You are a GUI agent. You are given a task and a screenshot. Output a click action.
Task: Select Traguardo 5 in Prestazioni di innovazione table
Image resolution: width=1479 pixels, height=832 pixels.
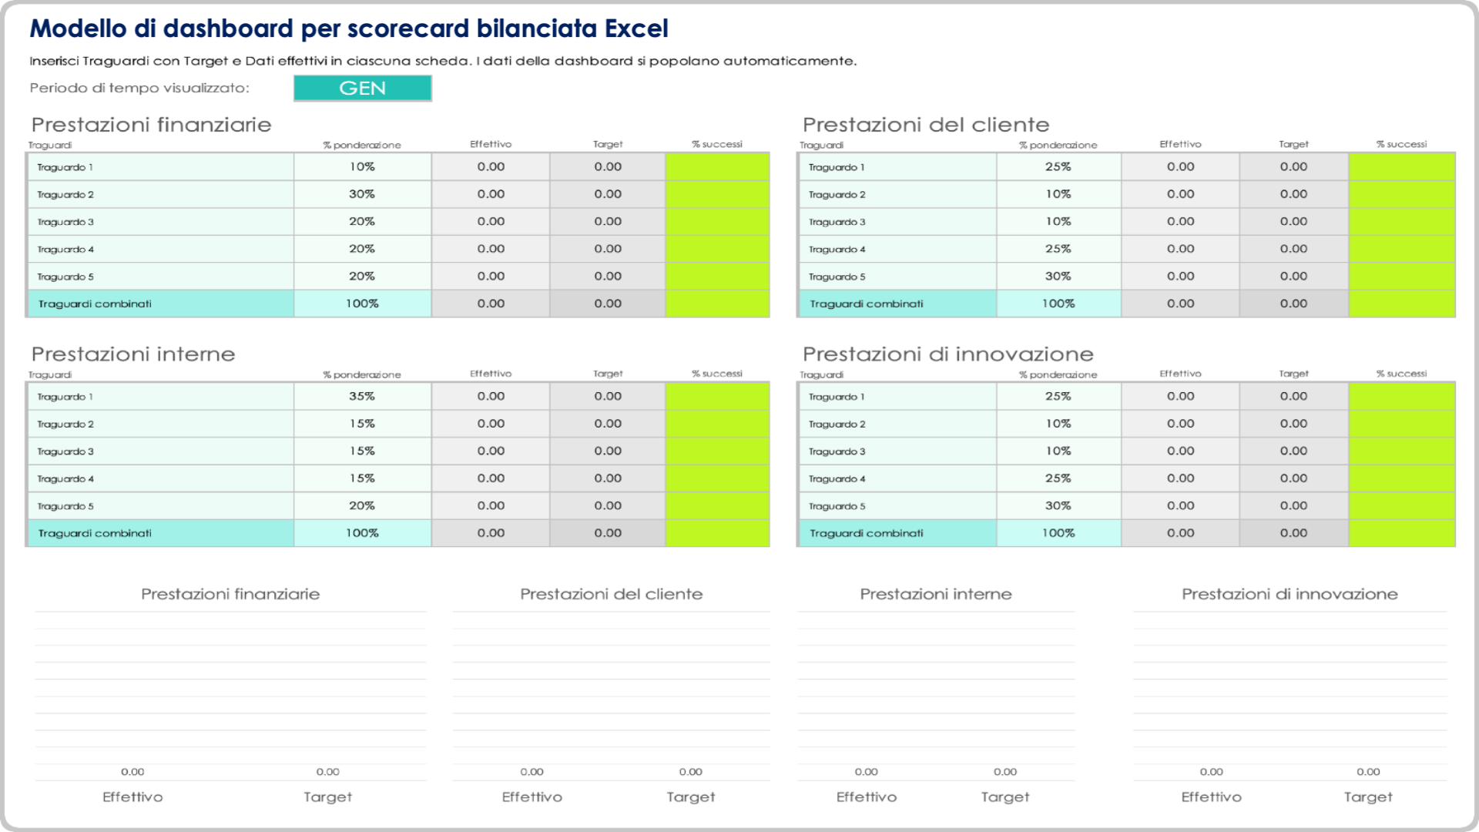click(897, 506)
